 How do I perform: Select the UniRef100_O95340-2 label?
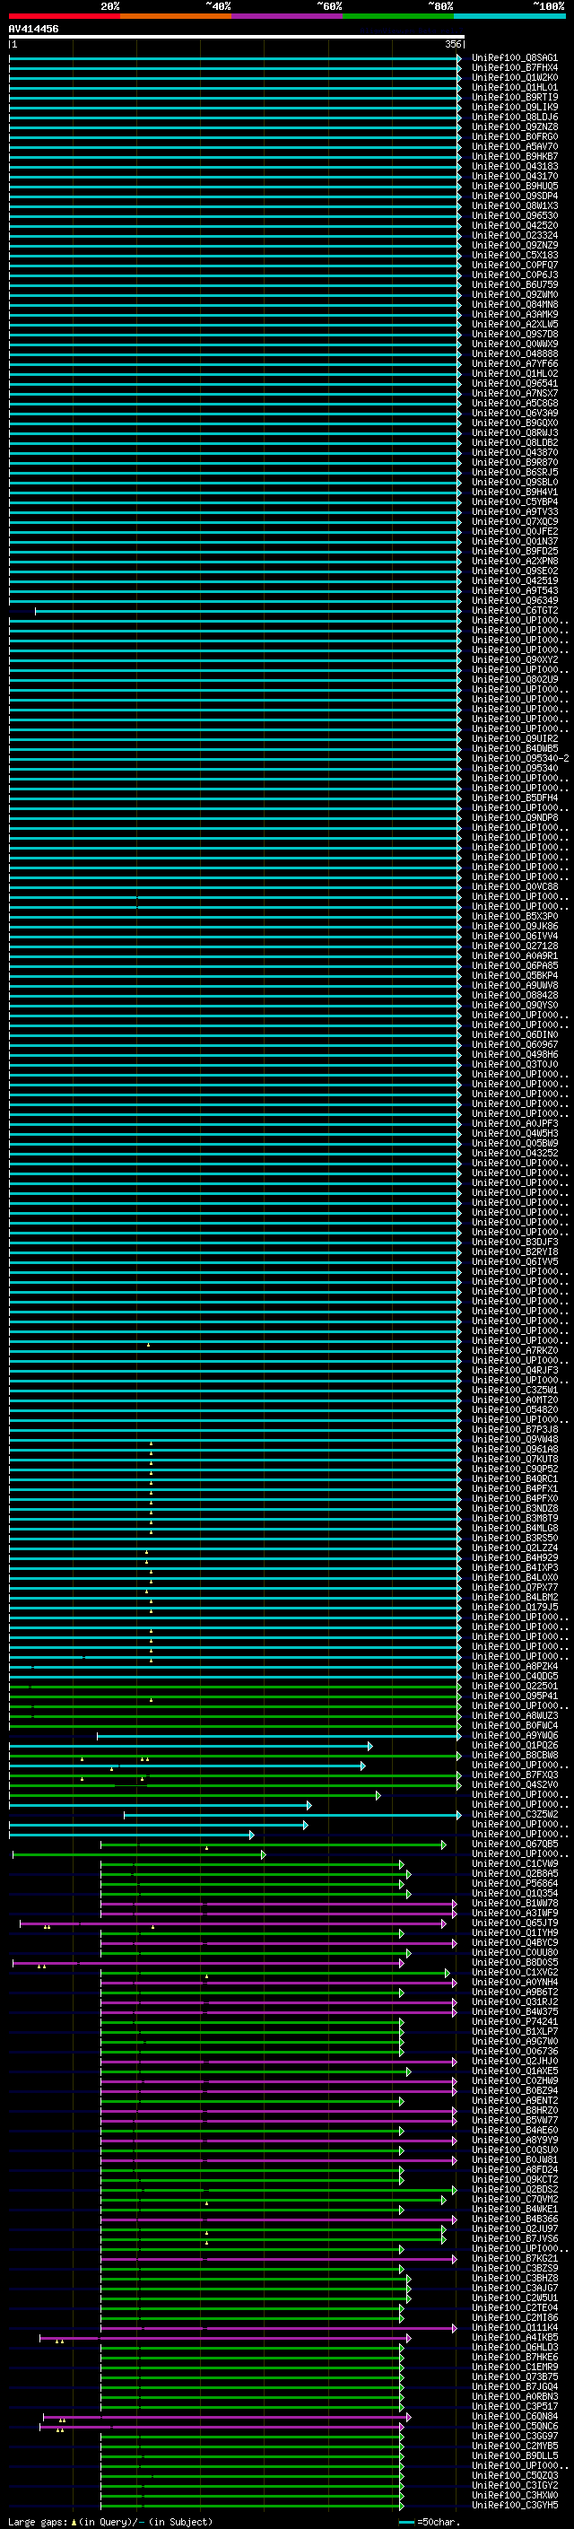(520, 759)
